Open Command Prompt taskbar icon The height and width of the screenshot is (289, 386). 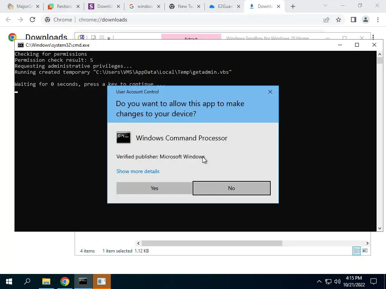[83, 281]
